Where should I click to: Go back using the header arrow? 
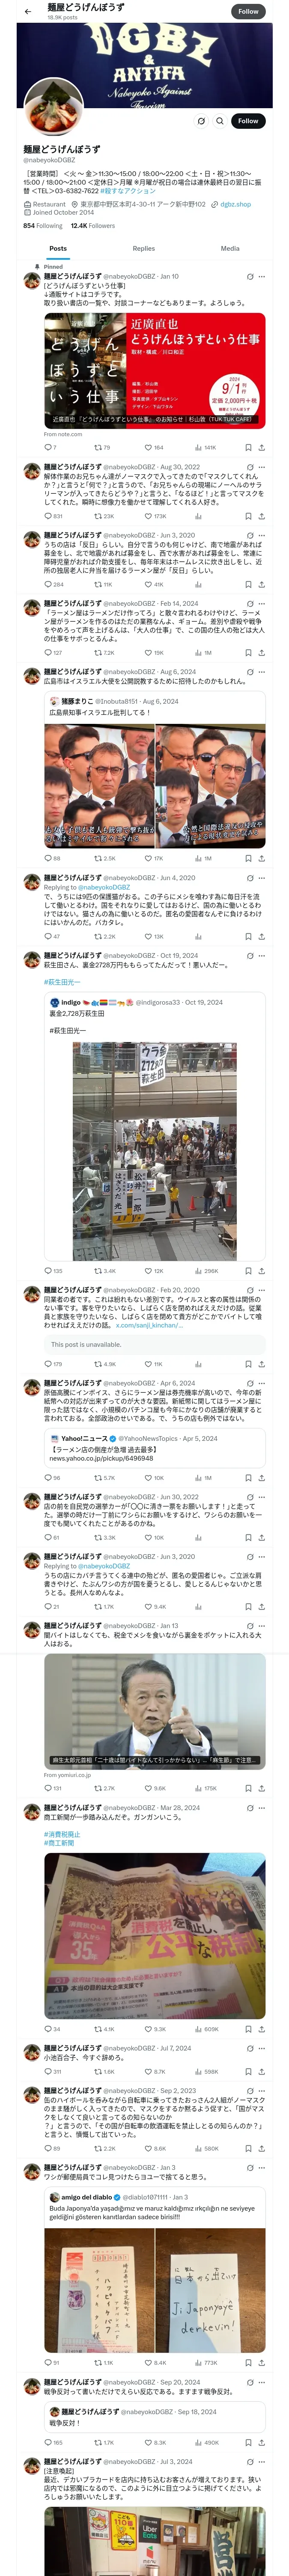pos(28,11)
